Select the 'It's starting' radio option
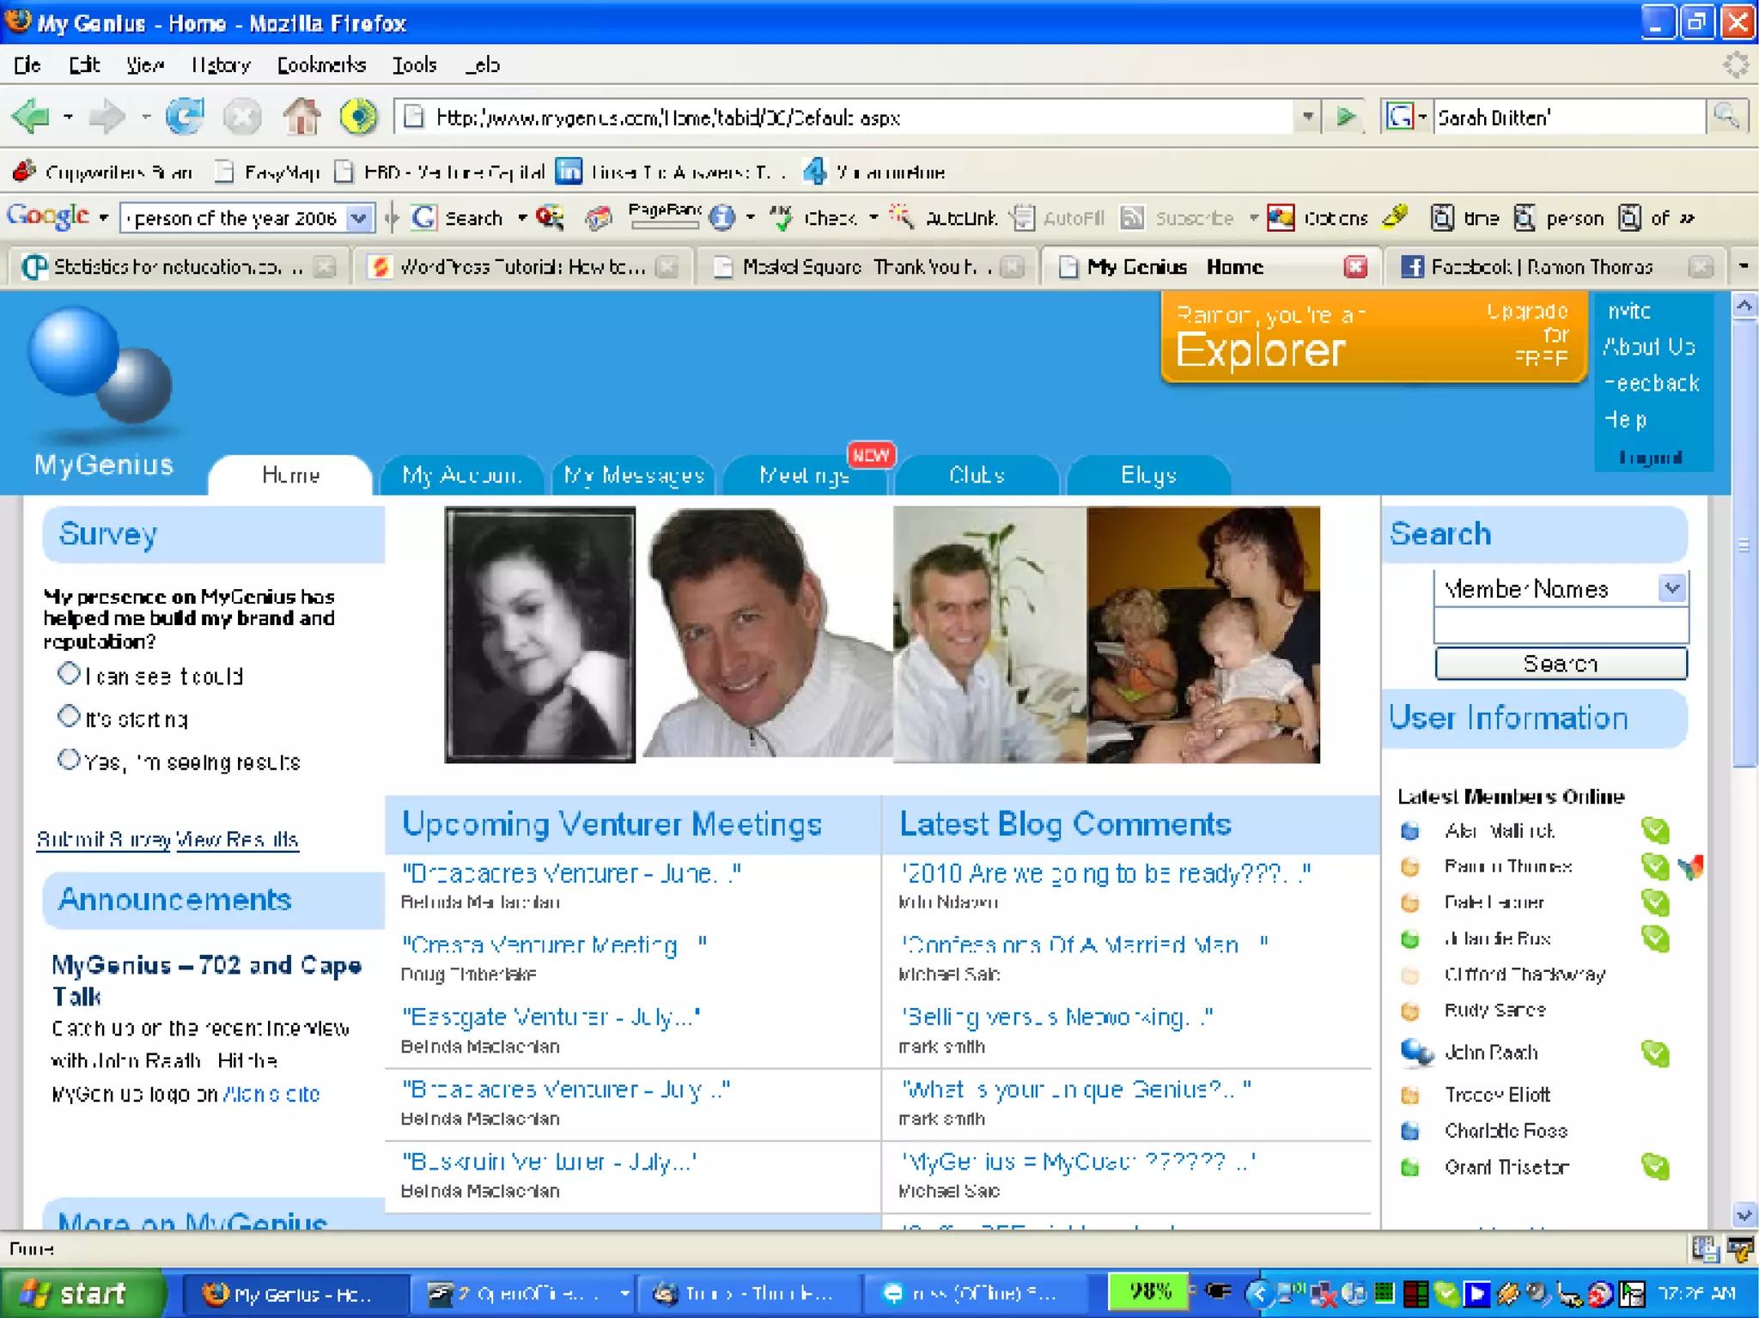Image resolution: width=1759 pixels, height=1318 pixels. point(69,716)
